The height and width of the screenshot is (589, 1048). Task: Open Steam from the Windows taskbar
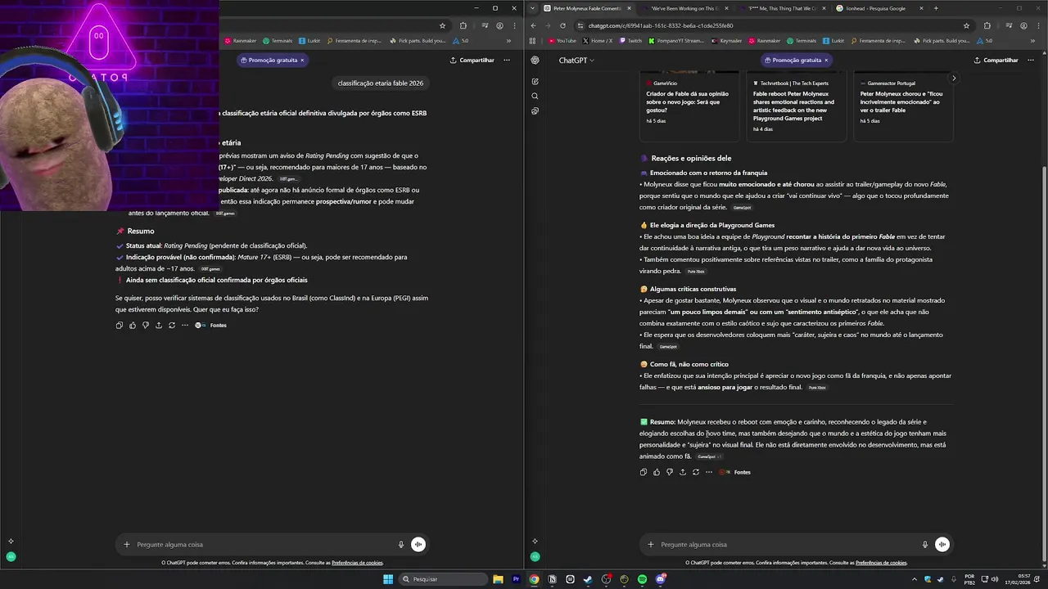pos(588,579)
